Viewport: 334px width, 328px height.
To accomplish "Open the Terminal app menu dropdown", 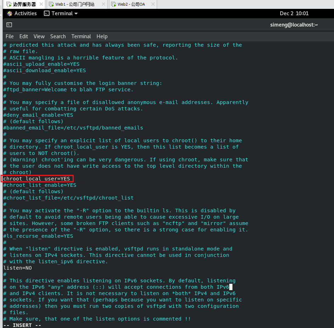I will click(61, 13).
